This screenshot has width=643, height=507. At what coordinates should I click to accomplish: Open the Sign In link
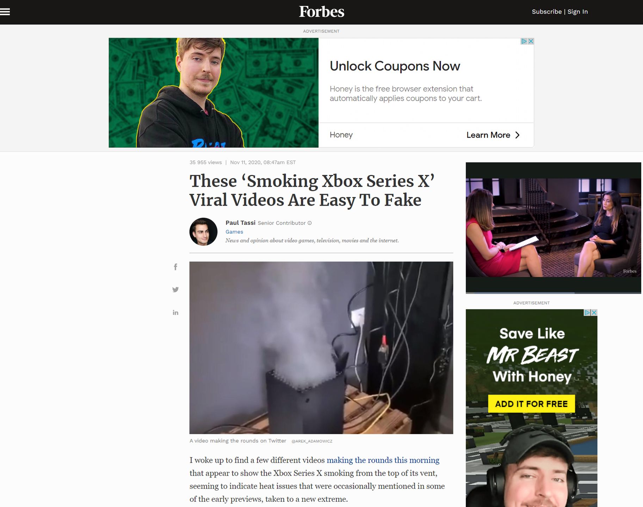tap(577, 12)
